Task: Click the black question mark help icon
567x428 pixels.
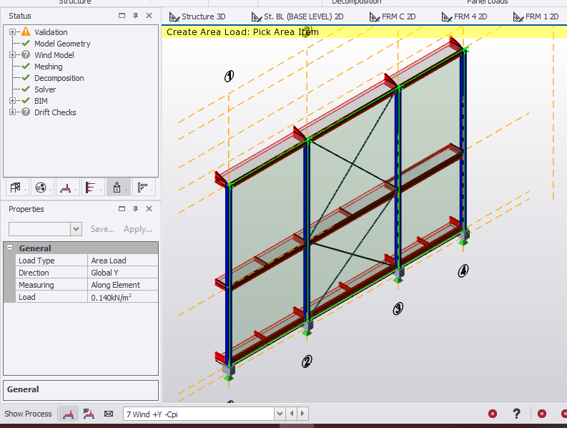Action: pyautogui.click(x=517, y=413)
